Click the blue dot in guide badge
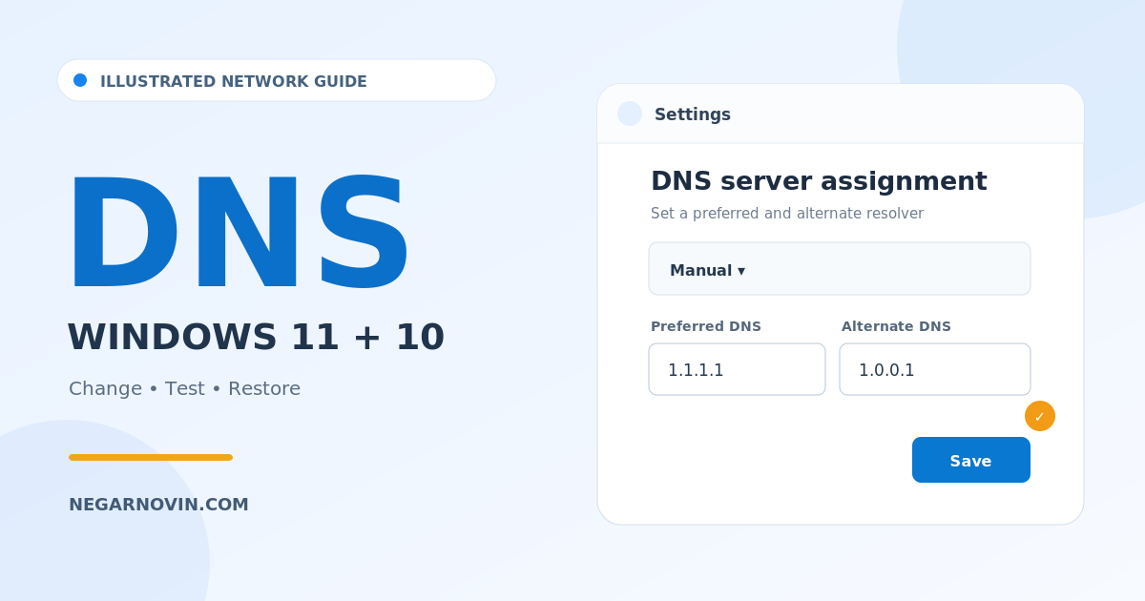 point(80,80)
